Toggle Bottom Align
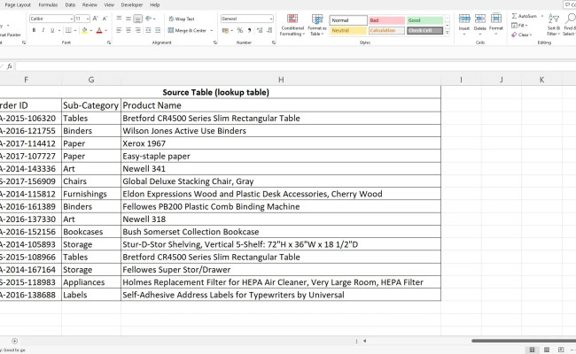Viewport: 576px width, 354px height. coord(137,19)
